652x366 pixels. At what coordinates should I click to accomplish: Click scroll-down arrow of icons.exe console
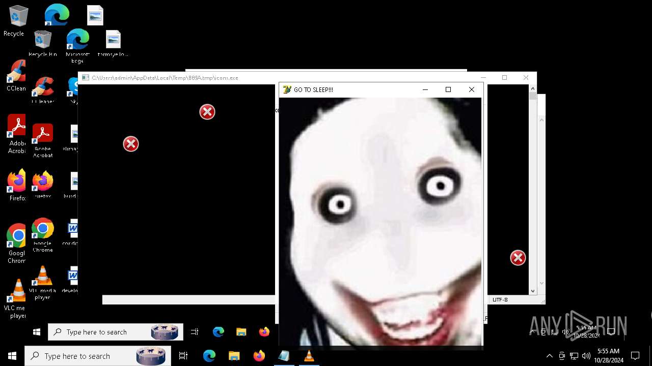tap(533, 291)
